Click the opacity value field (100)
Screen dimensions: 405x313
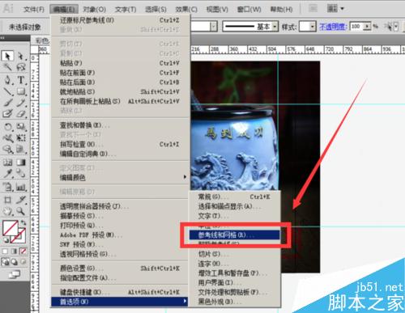coord(356,27)
